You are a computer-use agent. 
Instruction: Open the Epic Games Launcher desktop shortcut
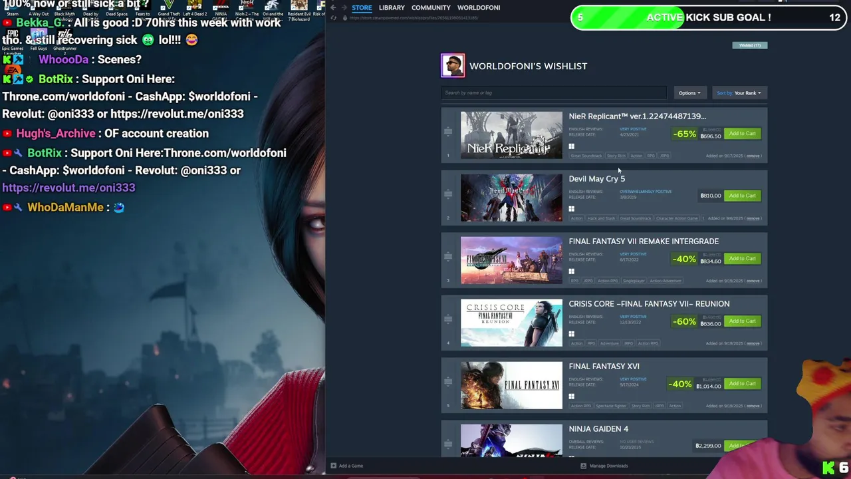(13, 41)
